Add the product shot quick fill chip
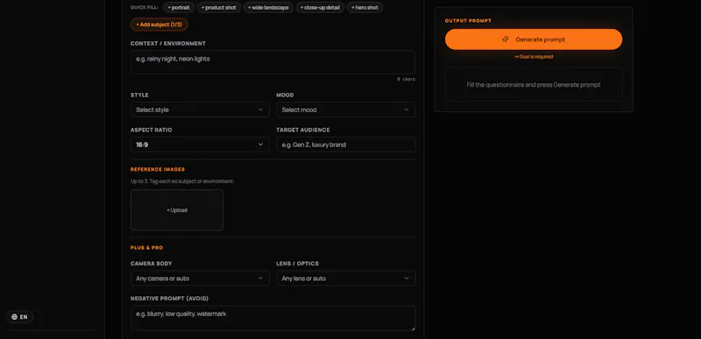701x339 pixels. tap(218, 8)
